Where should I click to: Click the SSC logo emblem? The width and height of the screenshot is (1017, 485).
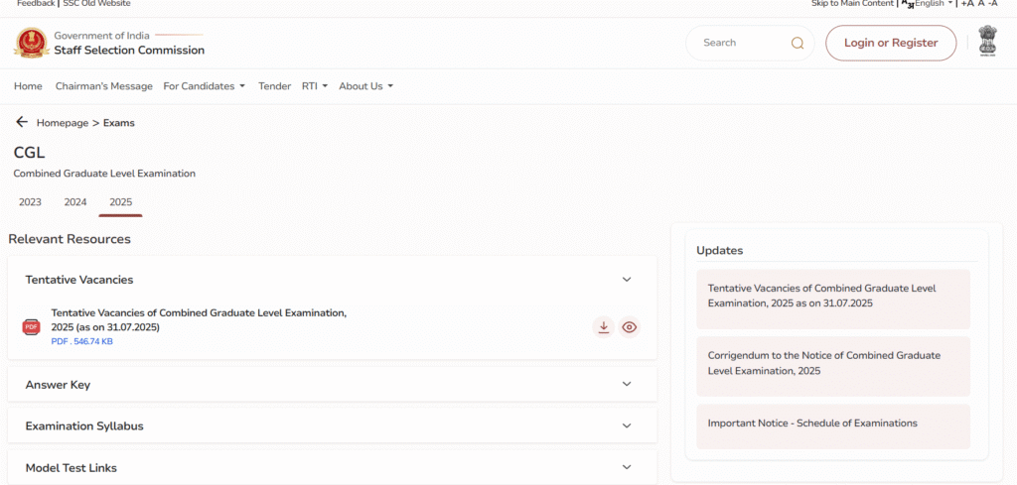pyautogui.click(x=30, y=43)
